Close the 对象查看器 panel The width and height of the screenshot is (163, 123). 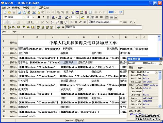[x=160, y=59]
